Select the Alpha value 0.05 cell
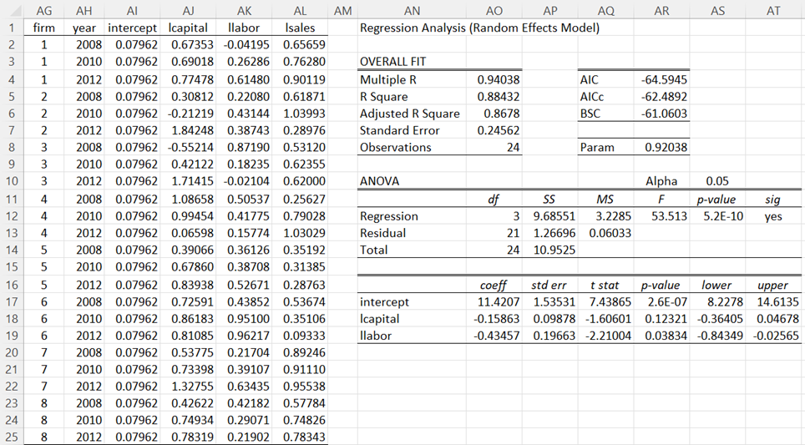The image size is (805, 445). point(717,181)
